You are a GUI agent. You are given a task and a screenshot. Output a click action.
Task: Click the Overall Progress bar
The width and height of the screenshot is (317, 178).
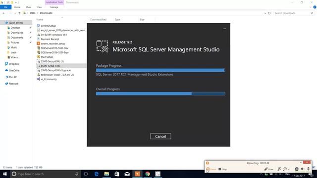click(x=160, y=93)
